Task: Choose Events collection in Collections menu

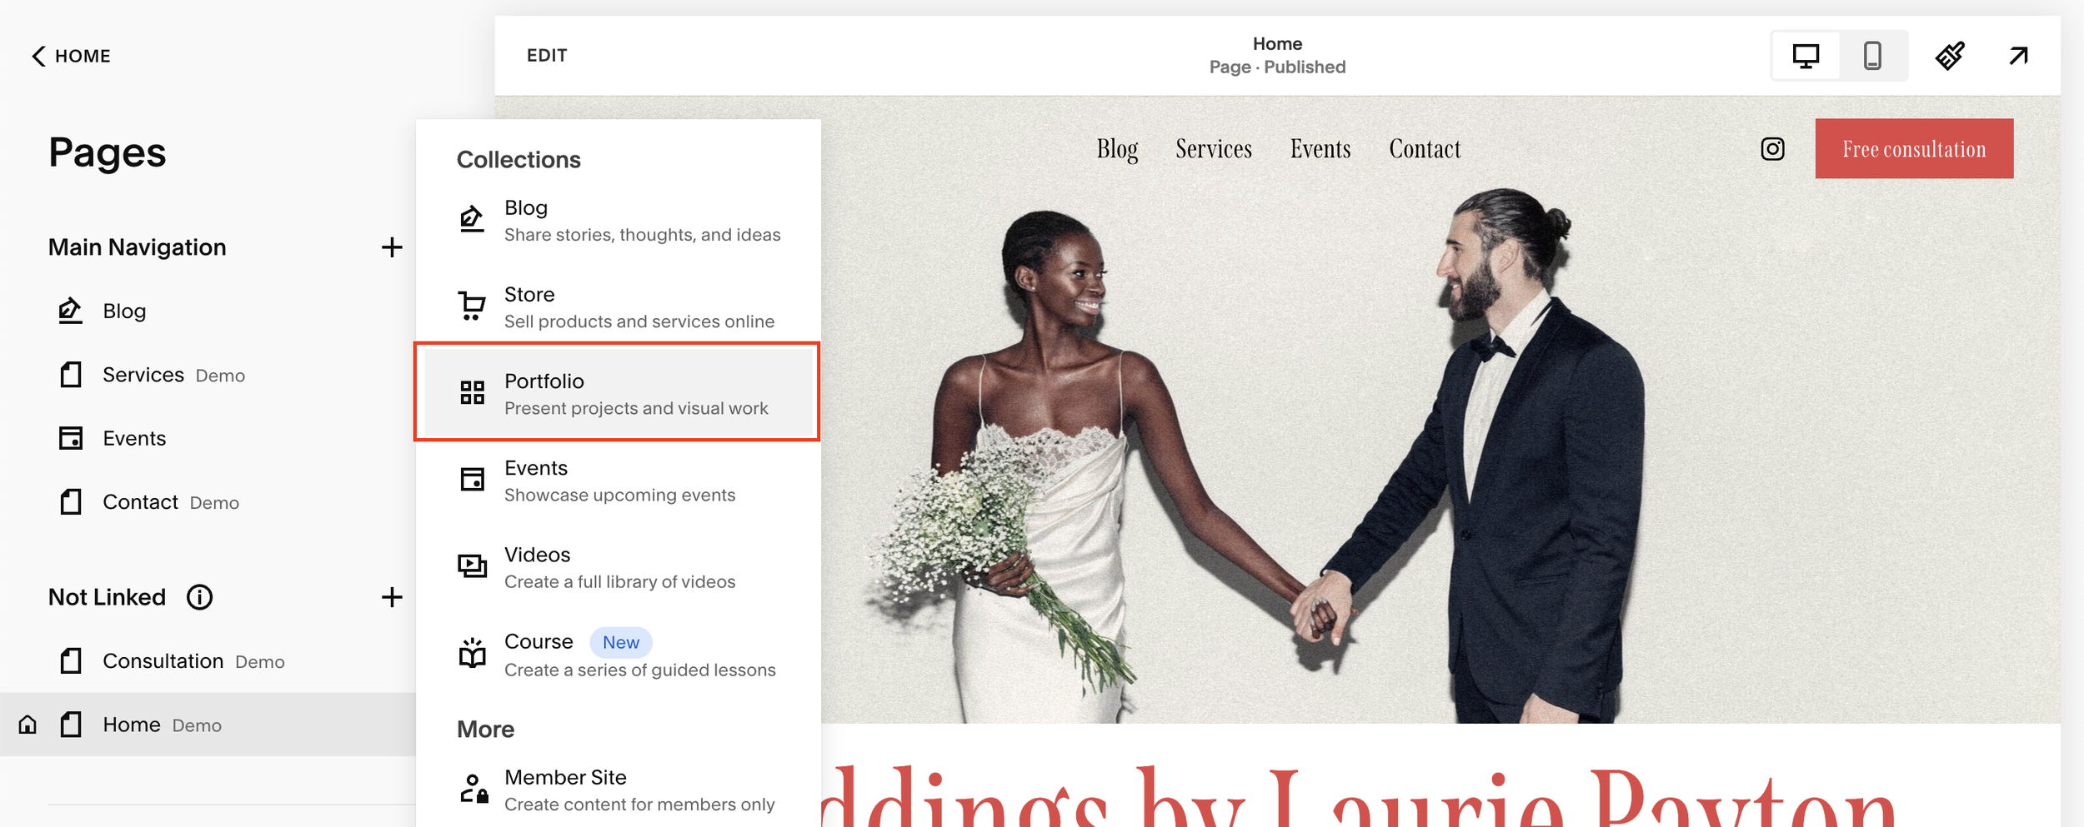Action: coord(618,481)
